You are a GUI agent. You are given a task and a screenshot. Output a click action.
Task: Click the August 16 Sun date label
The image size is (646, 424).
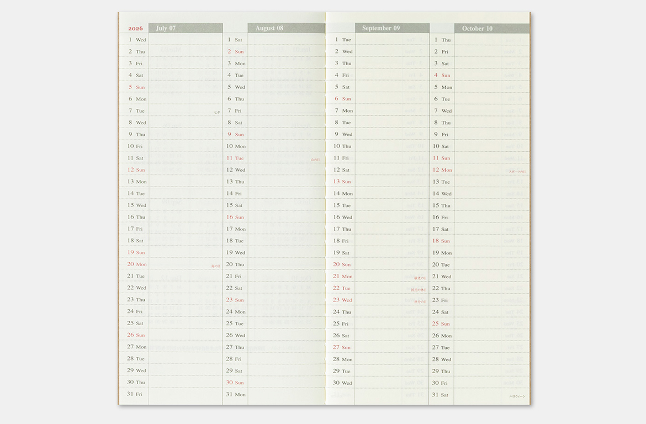[235, 217]
